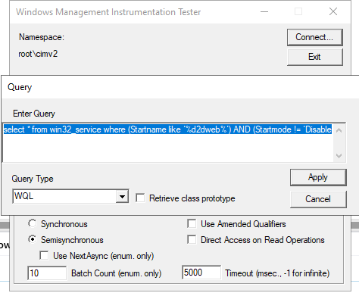Click the Batch Count field showing 10

[x=47, y=273]
